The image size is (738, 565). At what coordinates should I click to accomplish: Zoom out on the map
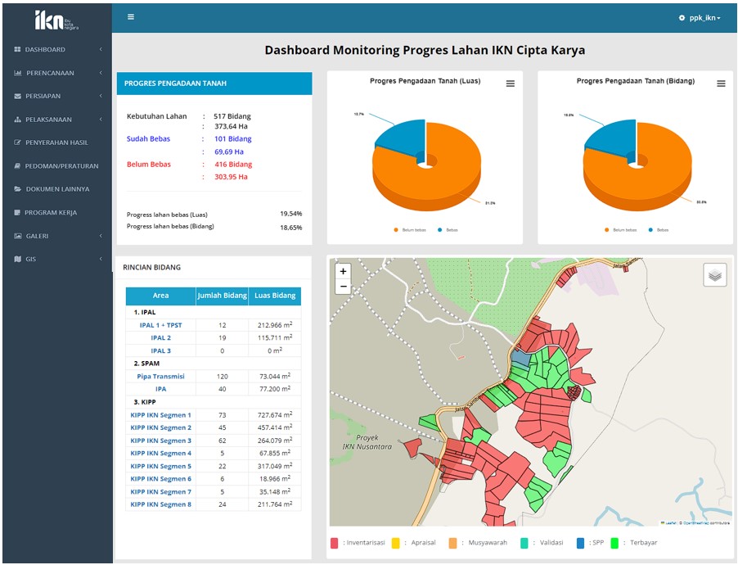click(x=343, y=287)
